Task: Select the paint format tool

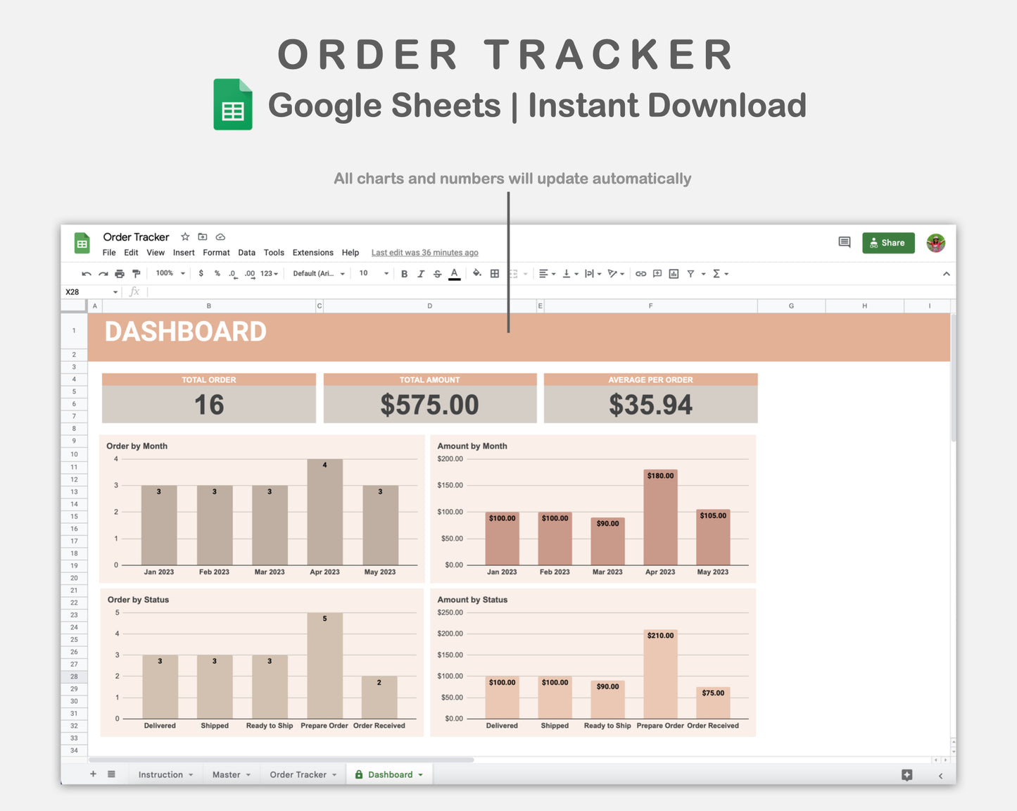Action: [x=137, y=273]
